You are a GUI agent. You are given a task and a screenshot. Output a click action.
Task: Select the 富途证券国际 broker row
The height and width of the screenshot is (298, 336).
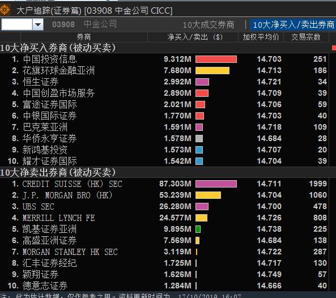click(164, 105)
